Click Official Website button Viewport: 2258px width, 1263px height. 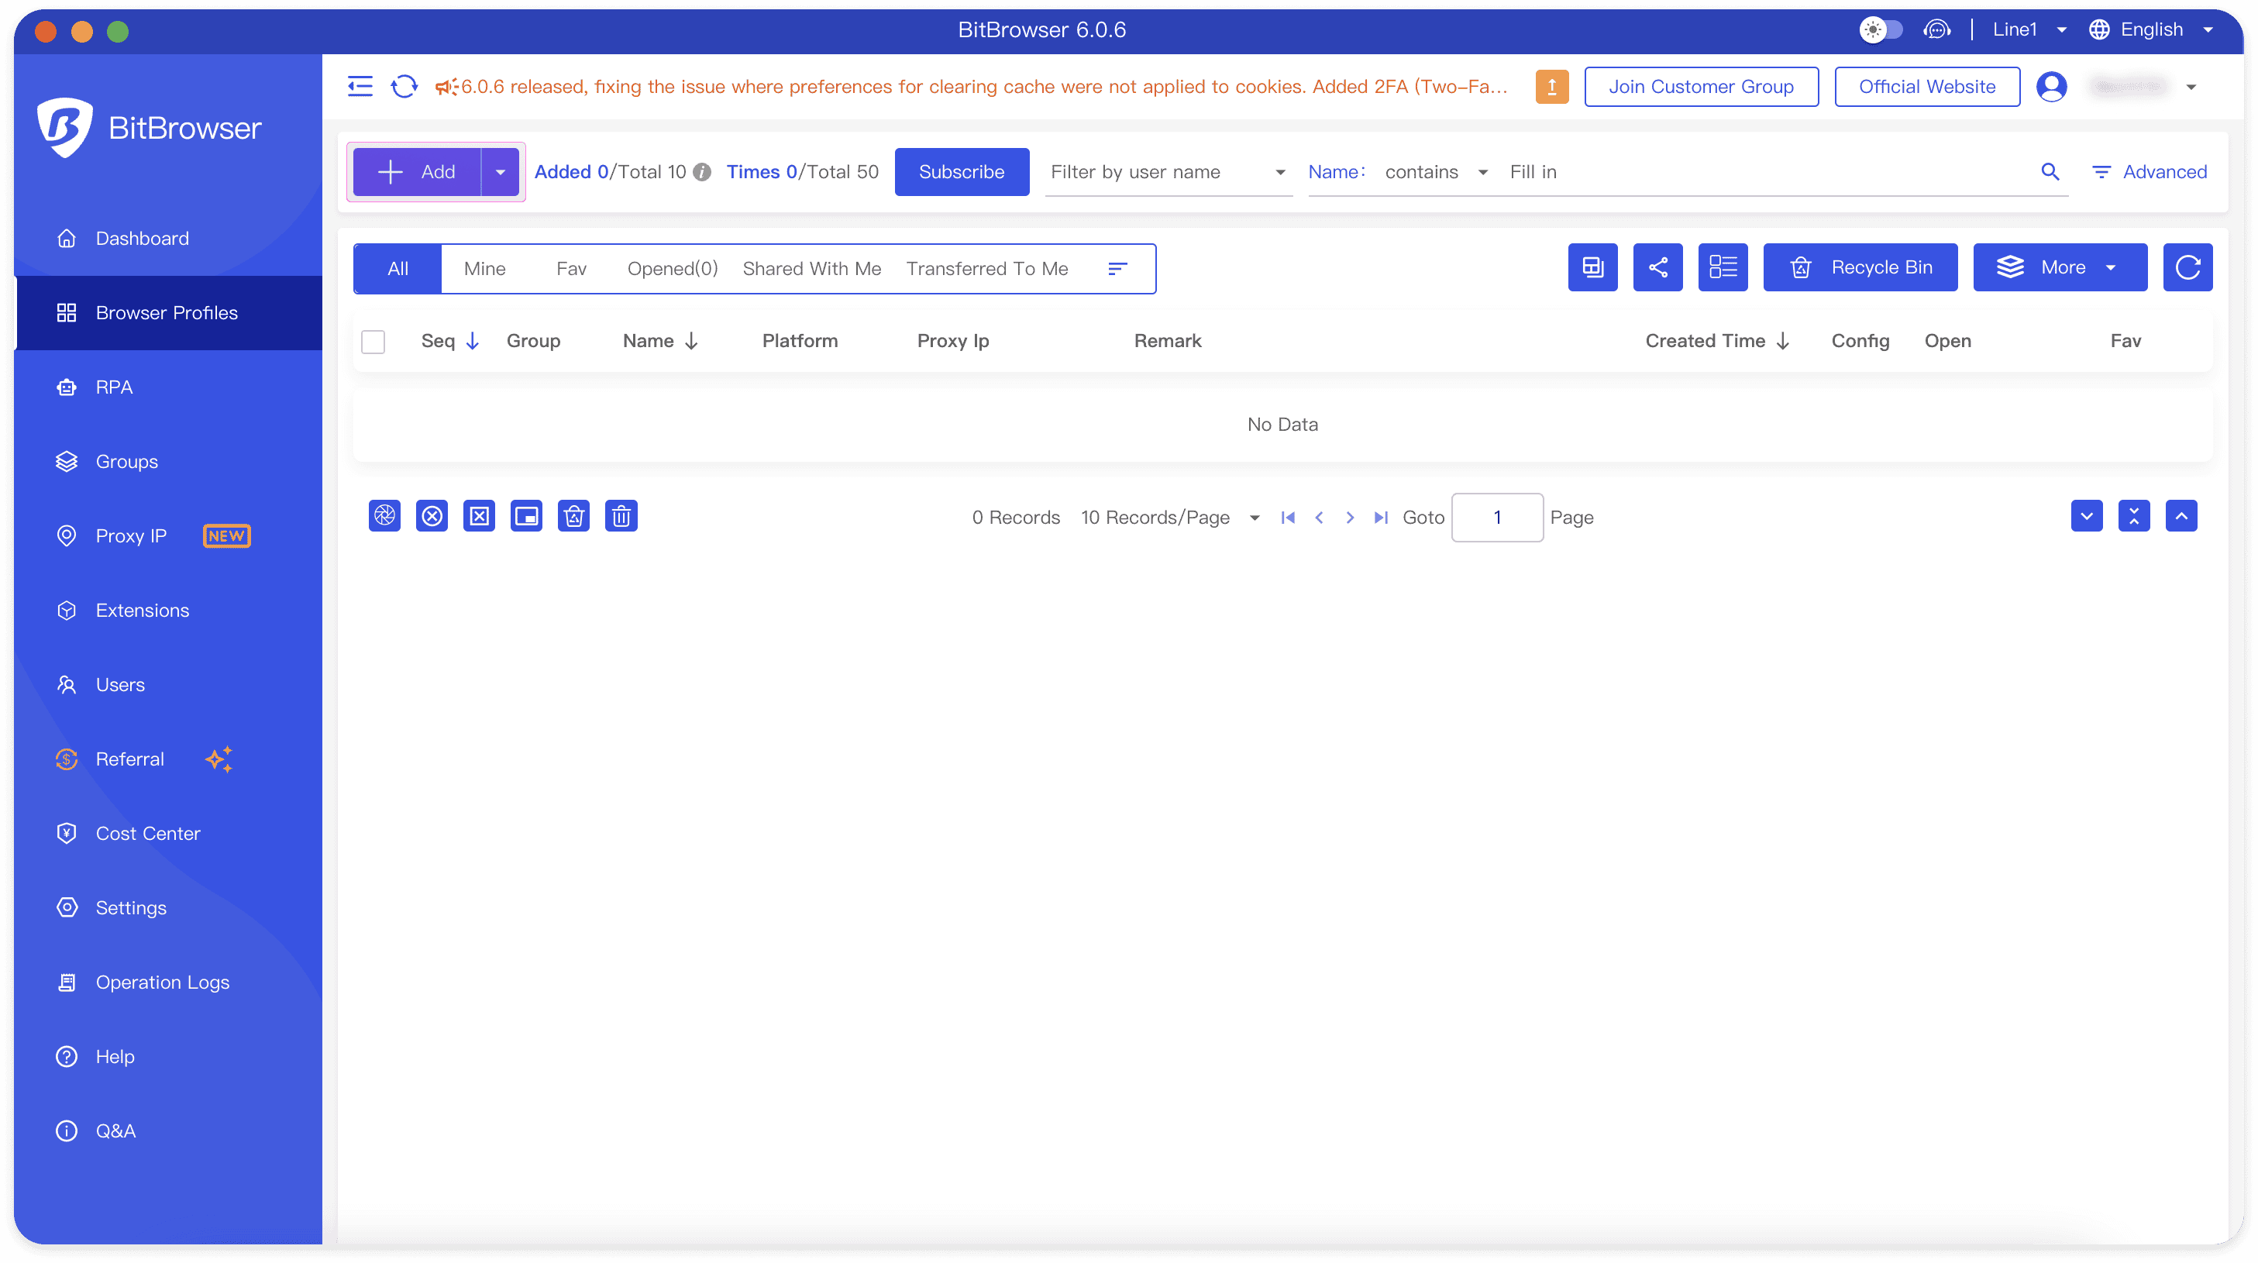coord(1926,87)
